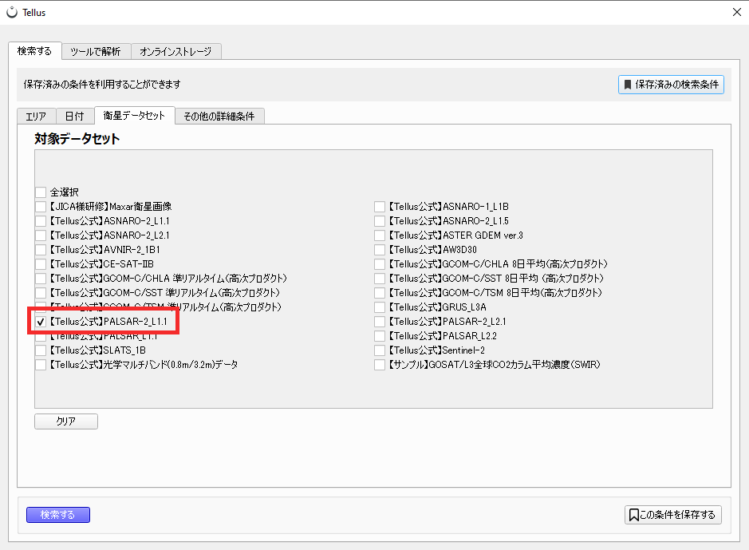
Task: Select ASTER GDEM ver.3 checkbox
Action: [x=379, y=235]
